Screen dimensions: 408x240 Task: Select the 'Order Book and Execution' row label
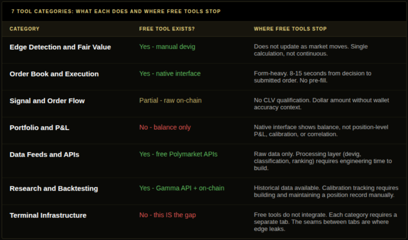point(54,74)
